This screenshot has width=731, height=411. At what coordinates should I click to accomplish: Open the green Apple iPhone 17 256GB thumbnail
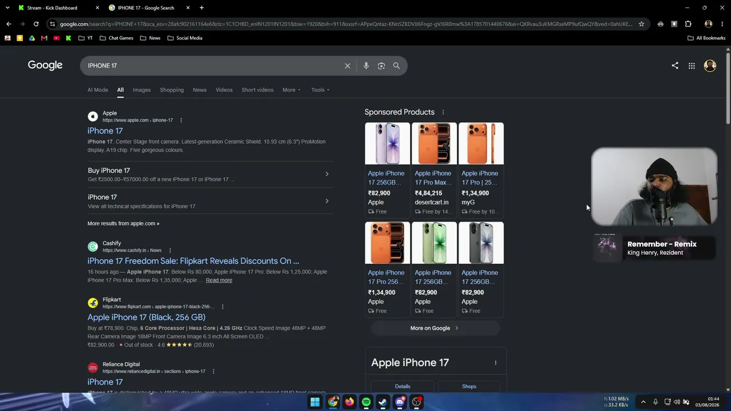[x=434, y=243]
